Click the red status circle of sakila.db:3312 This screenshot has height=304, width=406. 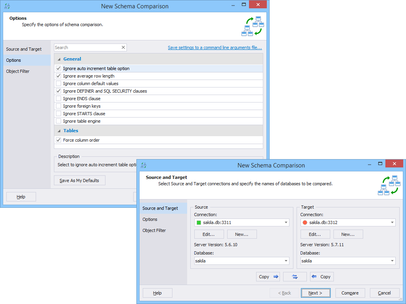click(305, 222)
